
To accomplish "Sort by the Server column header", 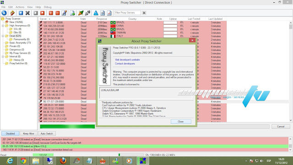I will [43, 19].
